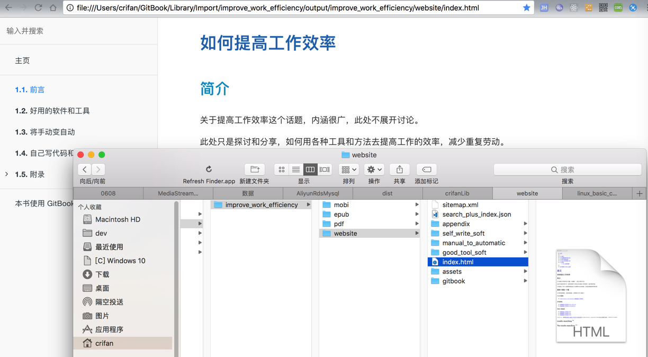The height and width of the screenshot is (357, 648).
Task: Expand mobi folder arrow
Action: pyautogui.click(x=417, y=204)
